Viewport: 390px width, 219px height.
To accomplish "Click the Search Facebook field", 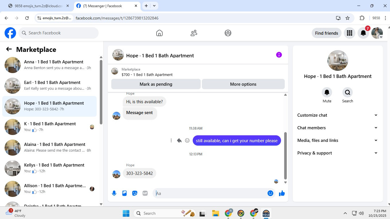I will click(58, 33).
